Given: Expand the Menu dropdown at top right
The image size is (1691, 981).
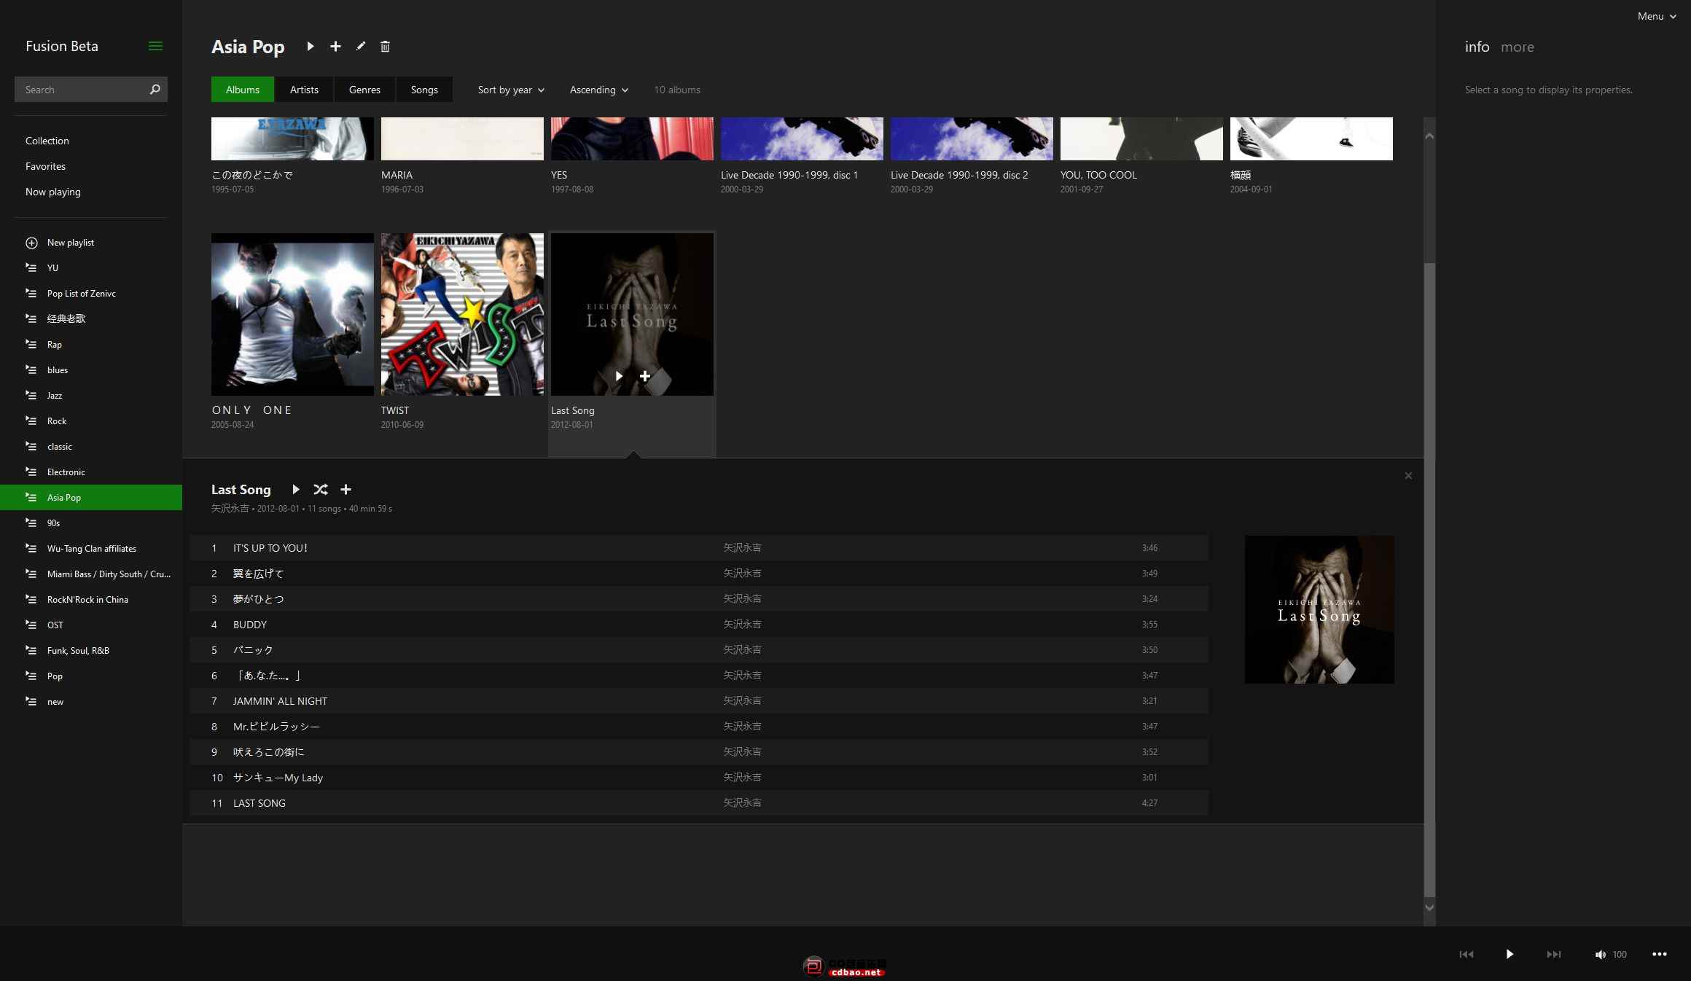Looking at the screenshot, I should coord(1656,16).
